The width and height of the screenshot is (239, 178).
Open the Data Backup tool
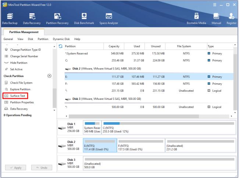[10, 19]
